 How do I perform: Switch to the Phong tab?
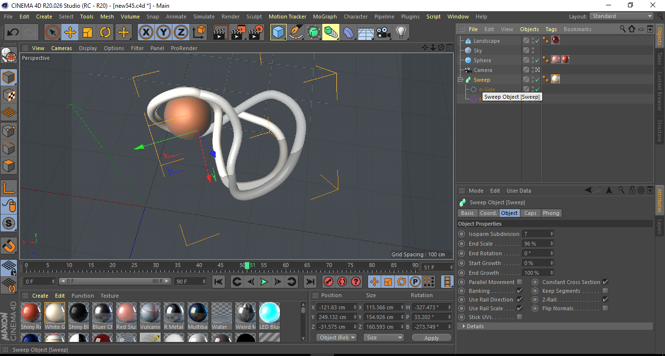click(x=551, y=213)
